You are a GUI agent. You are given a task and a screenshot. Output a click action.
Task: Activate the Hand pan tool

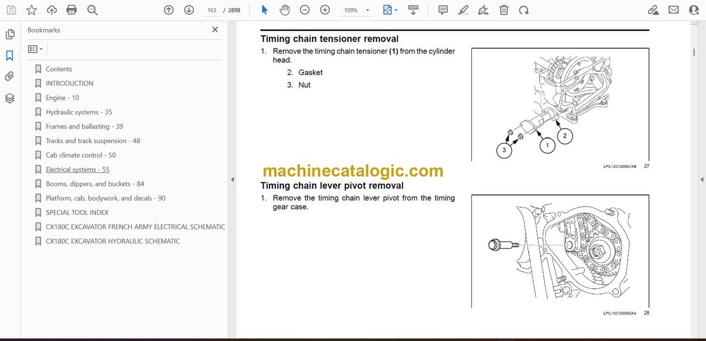[x=284, y=10]
